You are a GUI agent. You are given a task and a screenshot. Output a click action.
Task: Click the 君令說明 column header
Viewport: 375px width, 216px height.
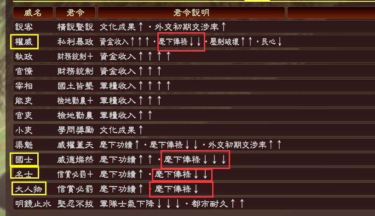(x=191, y=12)
